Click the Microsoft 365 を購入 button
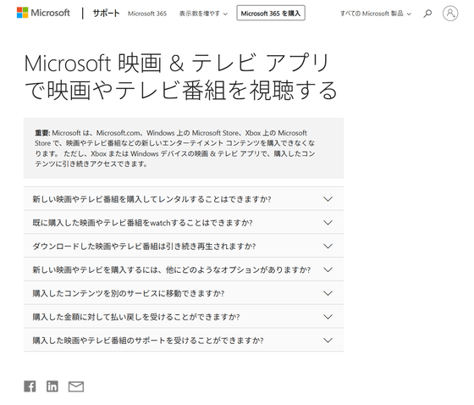Viewport: 474px width, 405px height. click(271, 14)
